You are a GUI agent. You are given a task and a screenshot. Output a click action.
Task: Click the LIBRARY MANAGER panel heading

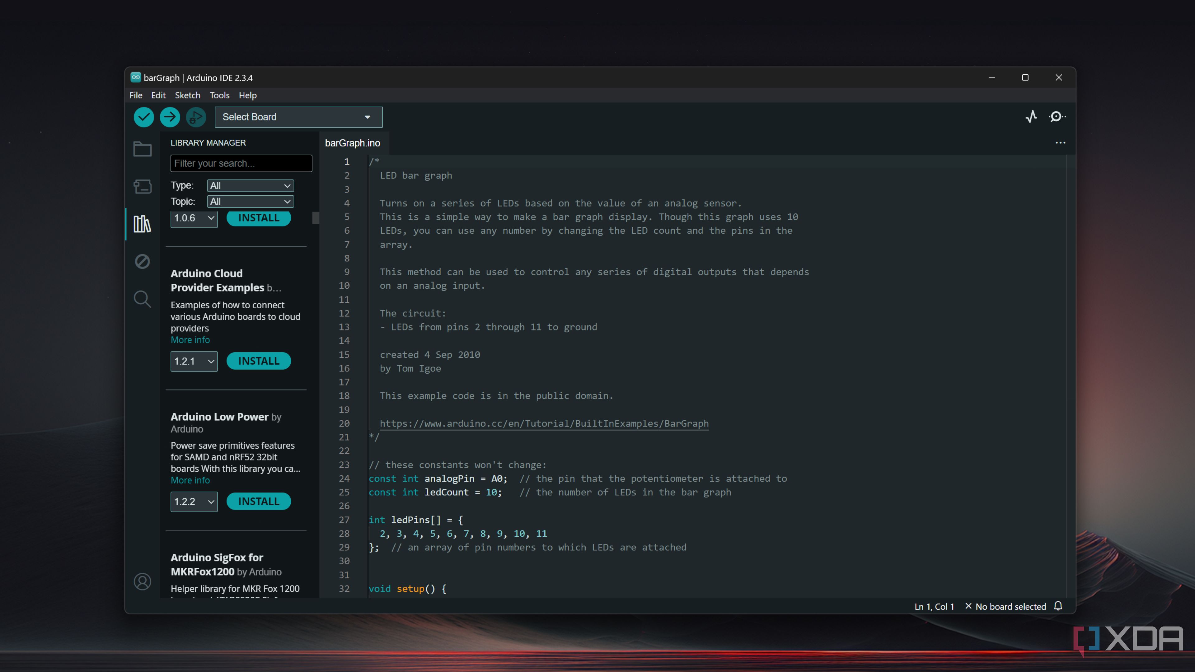(x=208, y=143)
